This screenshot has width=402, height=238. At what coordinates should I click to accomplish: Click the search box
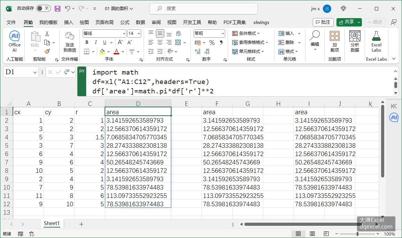(204, 8)
